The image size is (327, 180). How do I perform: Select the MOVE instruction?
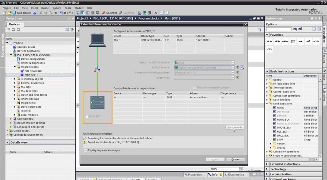click(280, 108)
